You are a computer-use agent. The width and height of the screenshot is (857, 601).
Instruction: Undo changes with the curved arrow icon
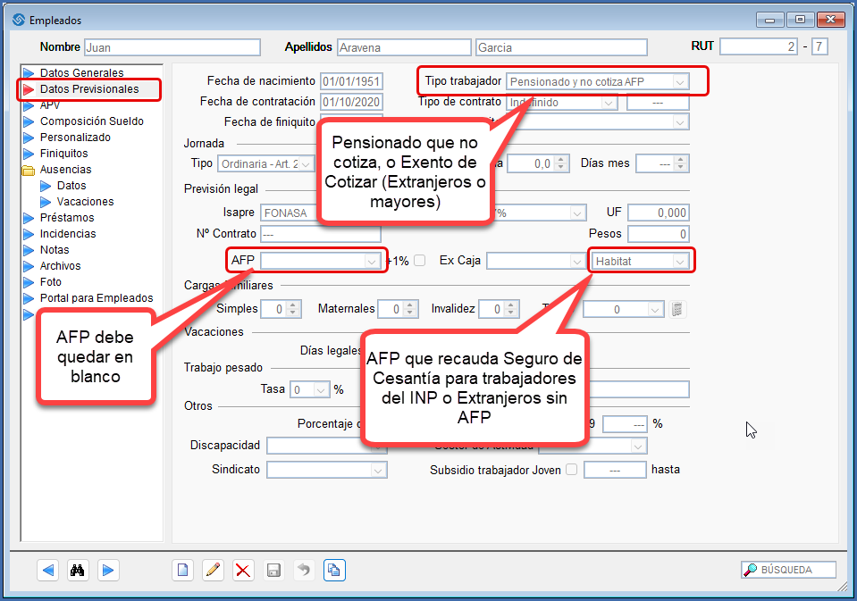click(304, 571)
